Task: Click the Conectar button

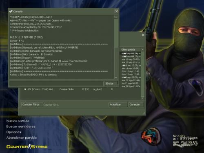Action: coord(136,104)
